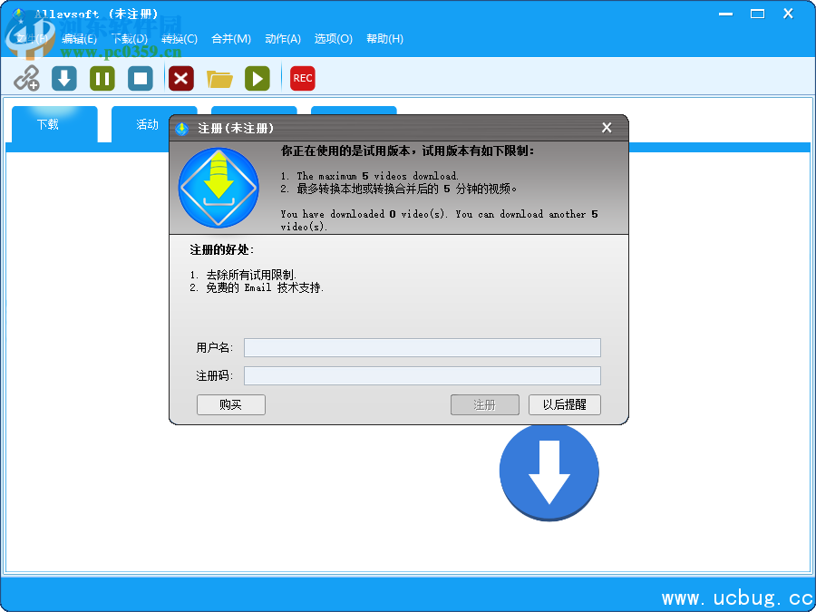This screenshot has height=612, width=816.
Task: Open the 合并(M) menu
Action: point(232,39)
